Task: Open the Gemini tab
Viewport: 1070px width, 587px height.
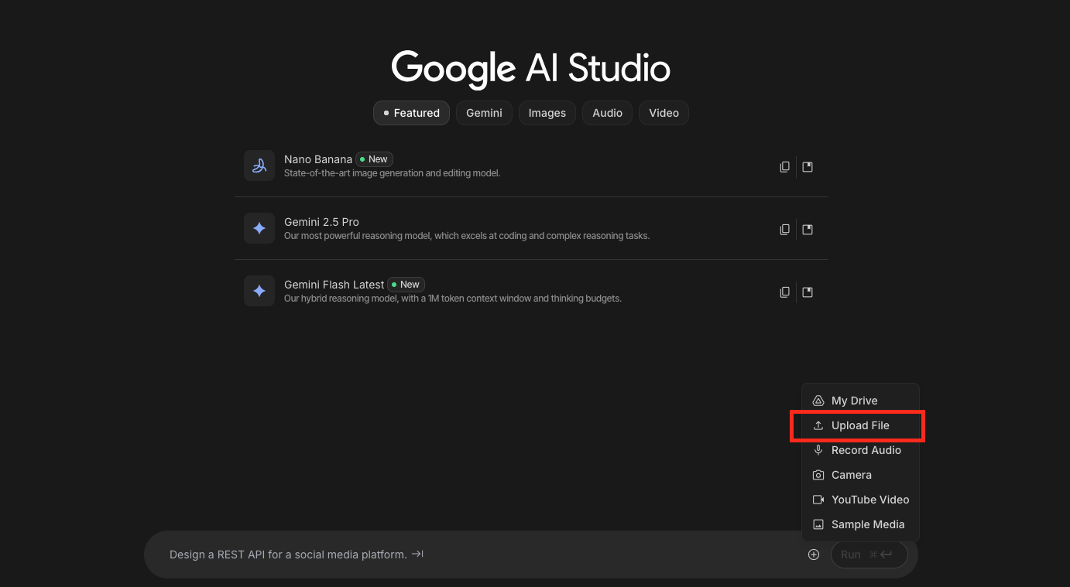Action: click(484, 113)
